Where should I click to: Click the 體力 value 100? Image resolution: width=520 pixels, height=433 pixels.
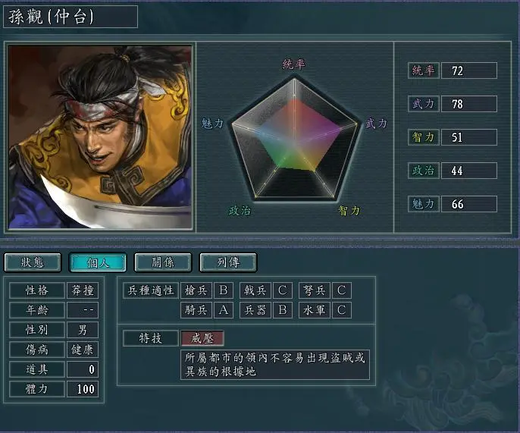click(x=83, y=389)
